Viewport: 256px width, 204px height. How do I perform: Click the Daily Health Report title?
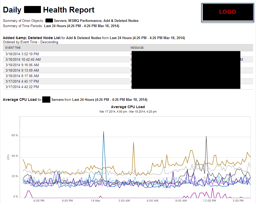coord(49,10)
